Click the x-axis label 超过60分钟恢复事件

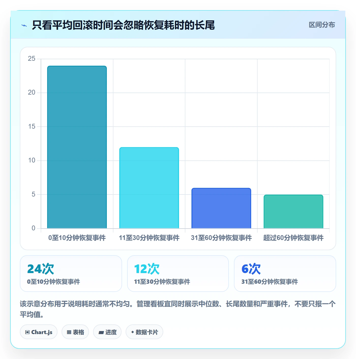point(293,238)
